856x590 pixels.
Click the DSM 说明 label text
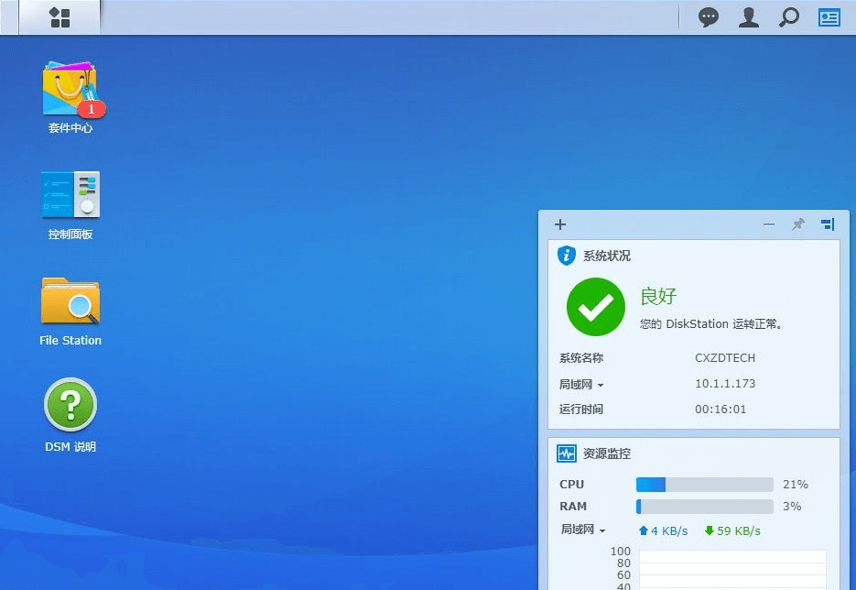70,447
